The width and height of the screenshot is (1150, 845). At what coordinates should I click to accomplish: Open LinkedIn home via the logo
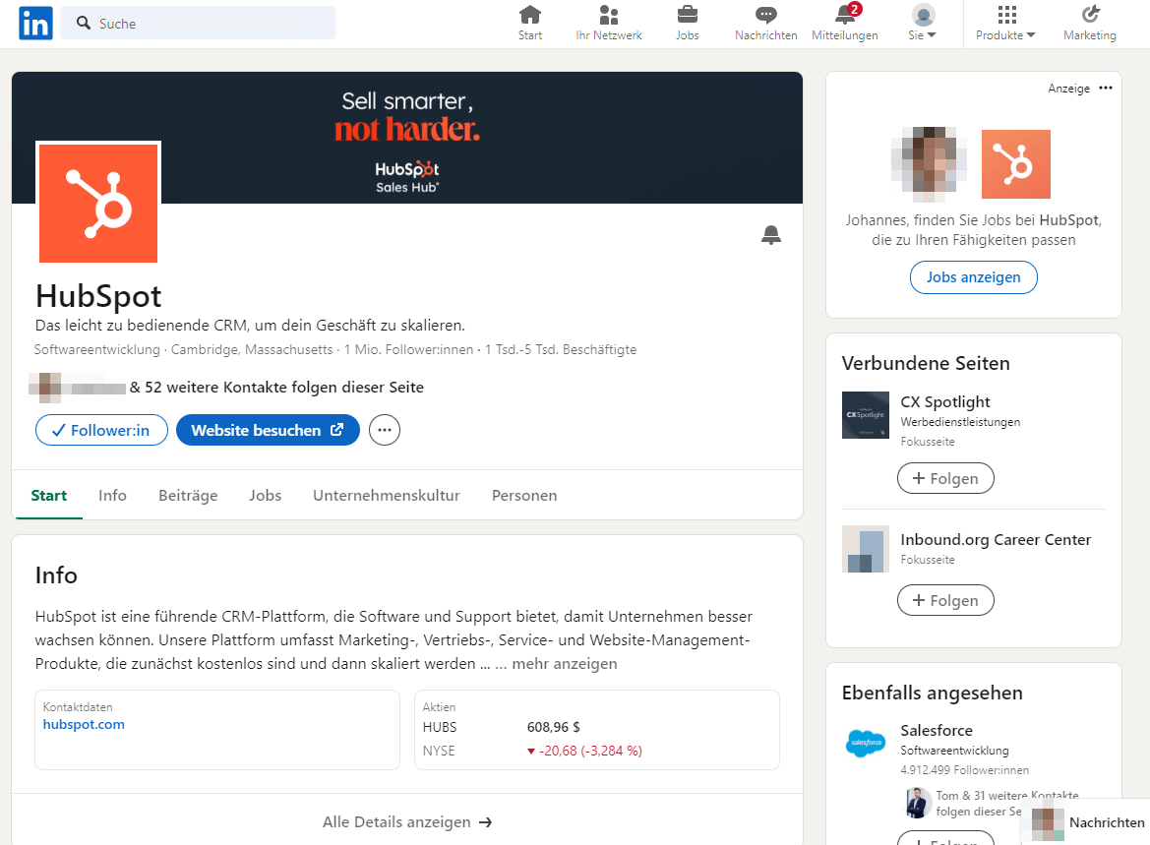tap(35, 23)
